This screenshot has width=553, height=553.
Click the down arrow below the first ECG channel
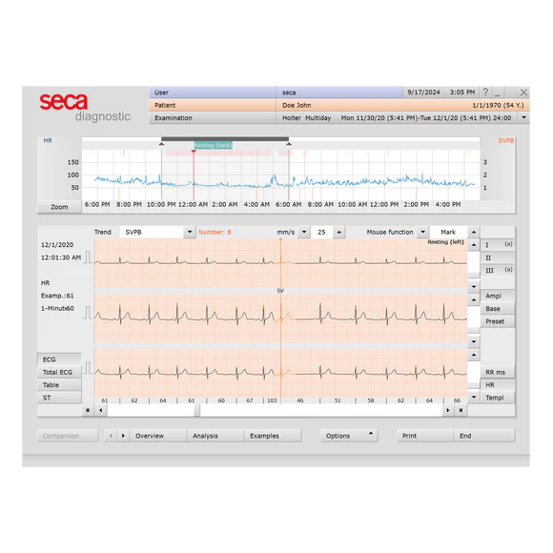[x=474, y=287]
